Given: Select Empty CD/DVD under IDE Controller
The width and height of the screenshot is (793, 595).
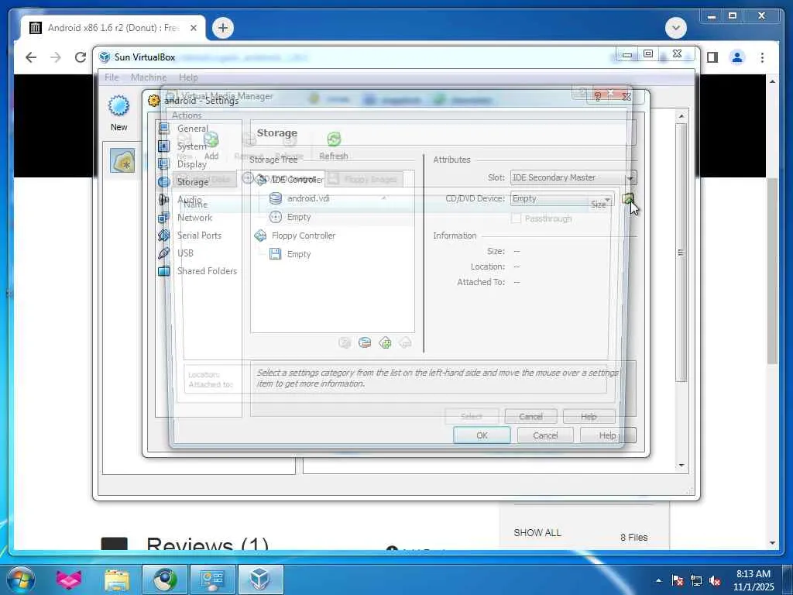Looking at the screenshot, I should (x=299, y=217).
